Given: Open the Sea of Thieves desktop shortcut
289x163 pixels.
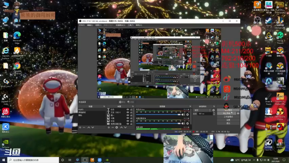Looking at the screenshot, I should coord(280,38).
